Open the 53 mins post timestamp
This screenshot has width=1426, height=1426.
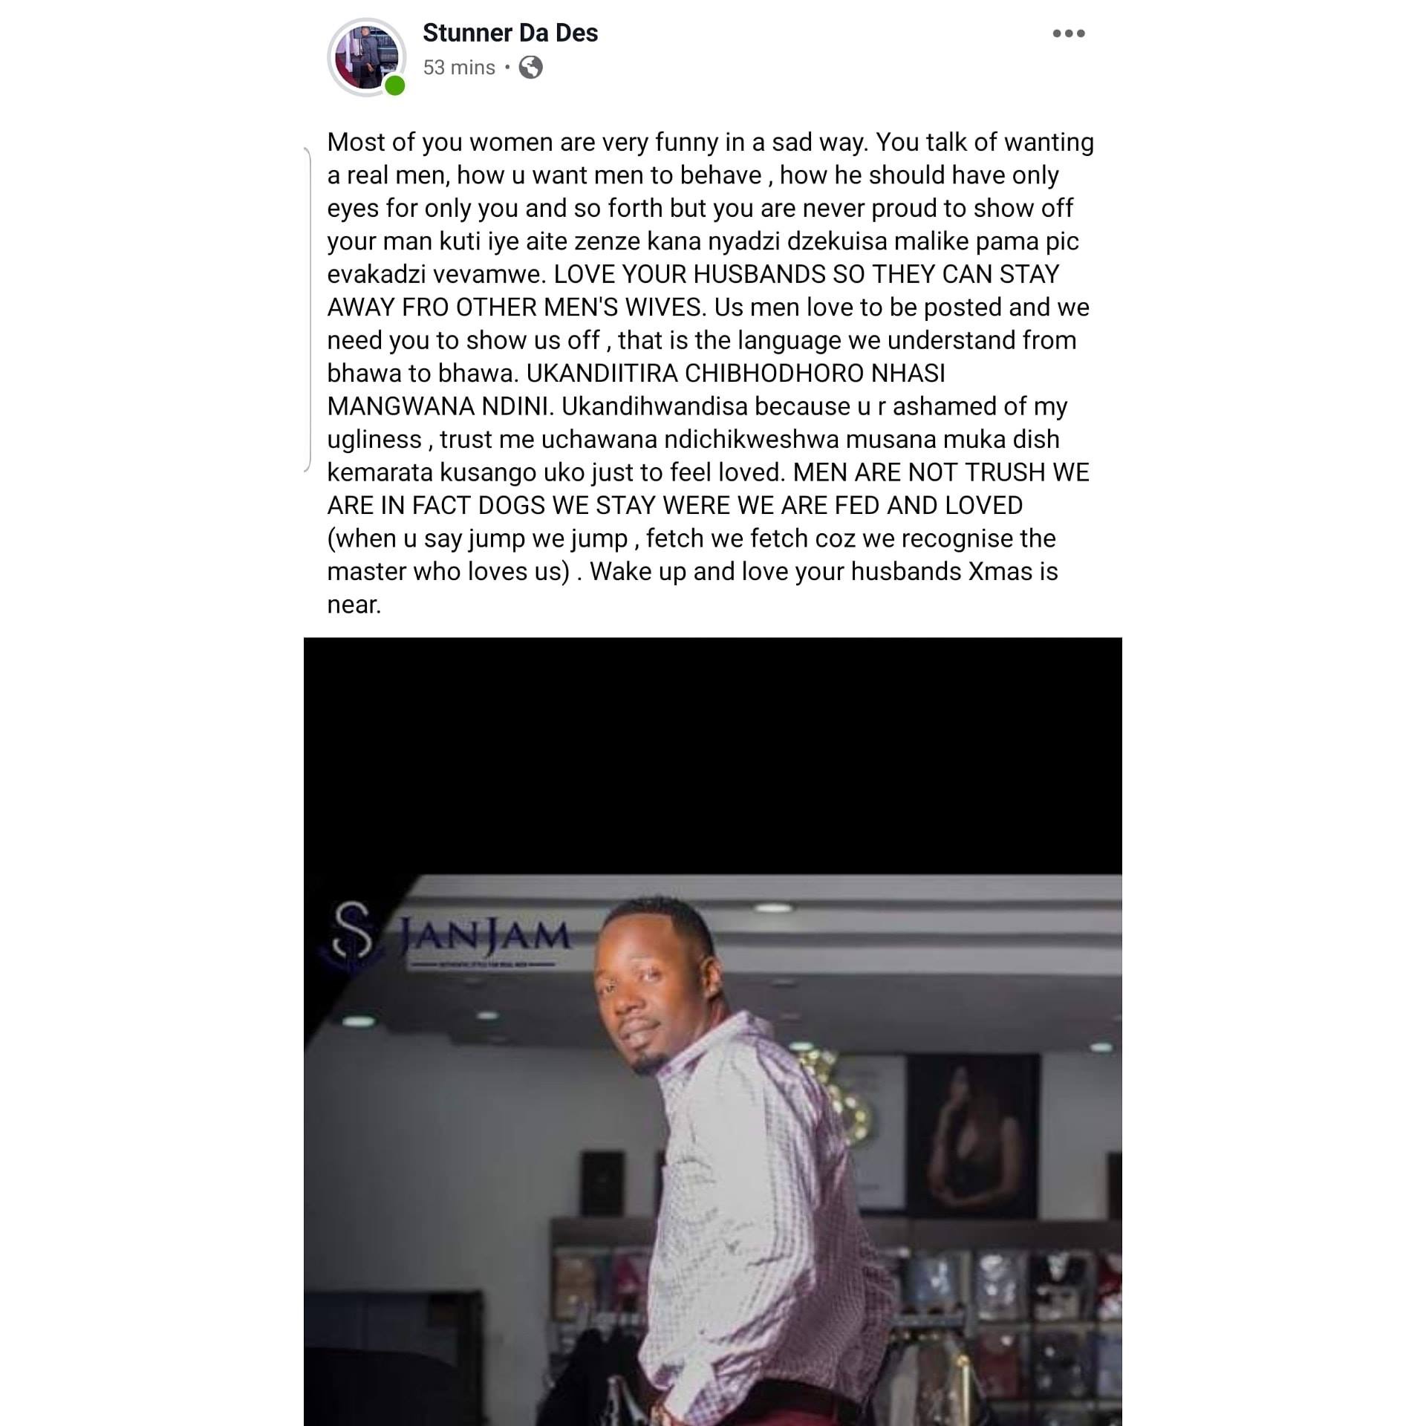click(x=459, y=68)
